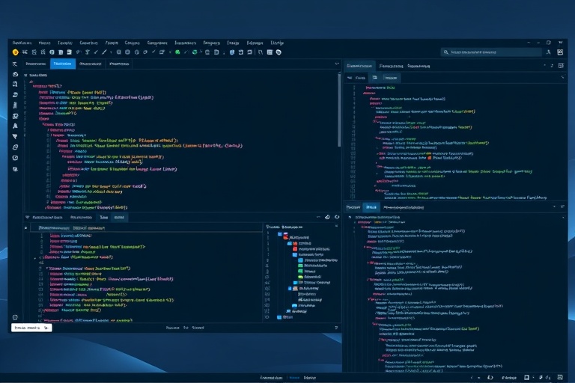Image resolution: width=575 pixels, height=383 pixels.
Task: Switch to the first tab in the left editor
Action: (35, 64)
